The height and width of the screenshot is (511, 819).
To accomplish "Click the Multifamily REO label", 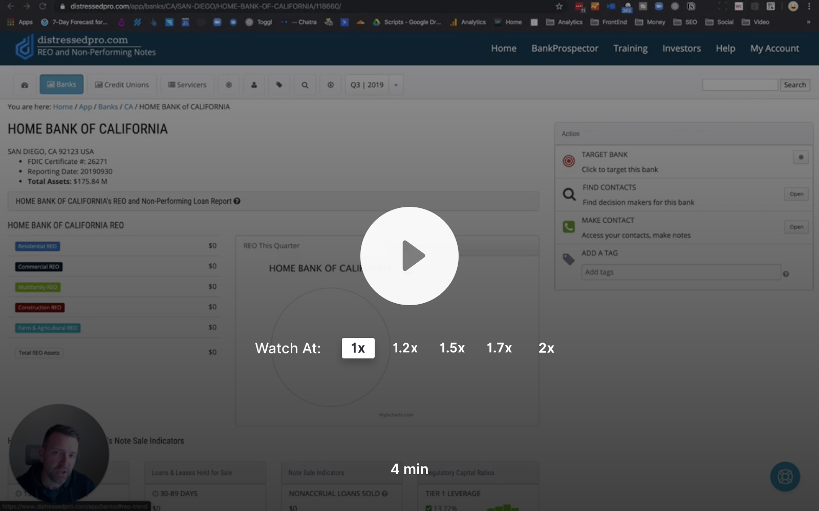I will 38,287.
